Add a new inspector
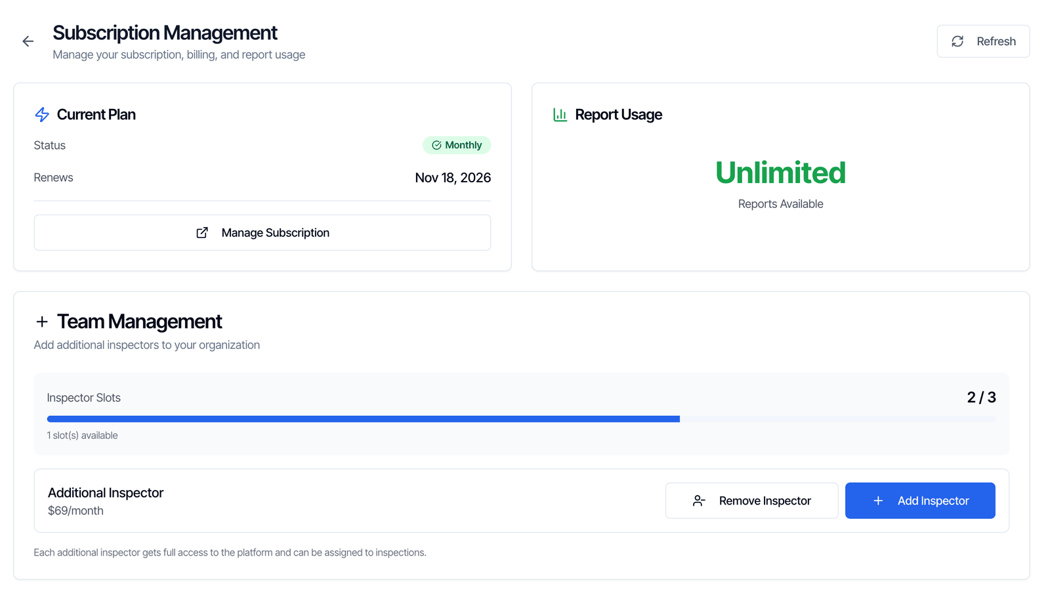The height and width of the screenshot is (593, 1050). 920,501
